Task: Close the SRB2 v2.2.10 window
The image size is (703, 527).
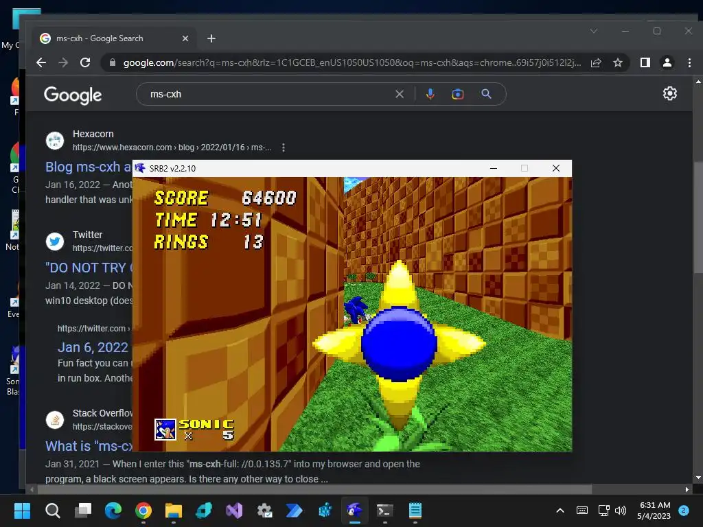Action: [556, 168]
